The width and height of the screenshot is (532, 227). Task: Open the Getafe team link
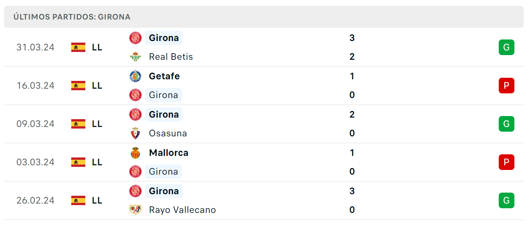164,76
